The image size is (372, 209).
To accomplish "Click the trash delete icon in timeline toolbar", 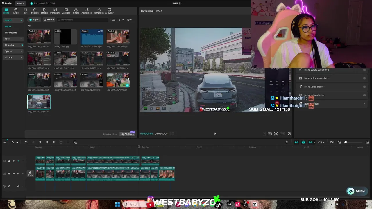I will (x=61, y=142).
